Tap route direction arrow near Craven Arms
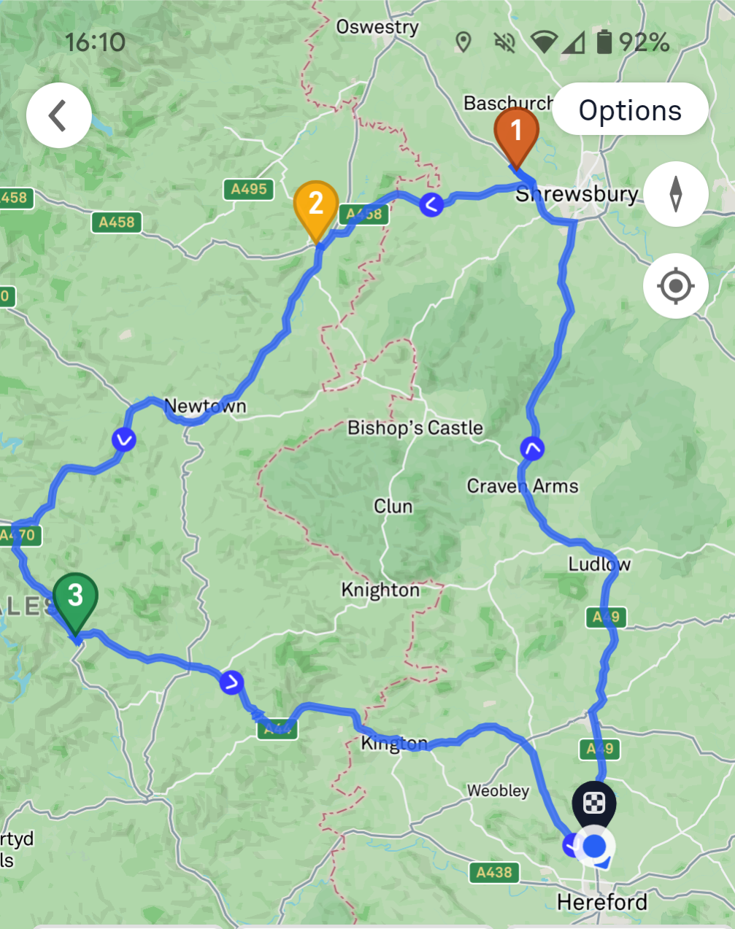Viewport: 735px width, 929px height. tap(532, 449)
